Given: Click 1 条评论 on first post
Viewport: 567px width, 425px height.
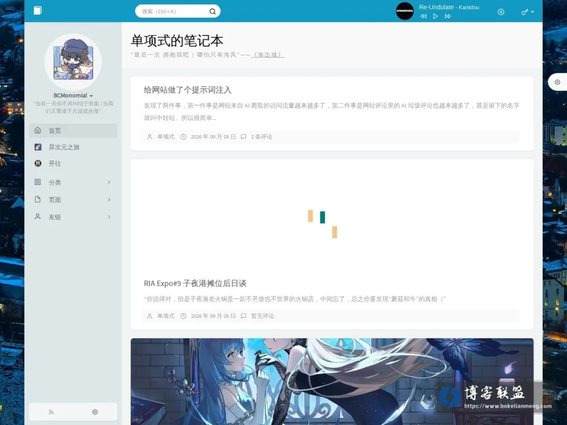Looking at the screenshot, I should click(x=261, y=137).
